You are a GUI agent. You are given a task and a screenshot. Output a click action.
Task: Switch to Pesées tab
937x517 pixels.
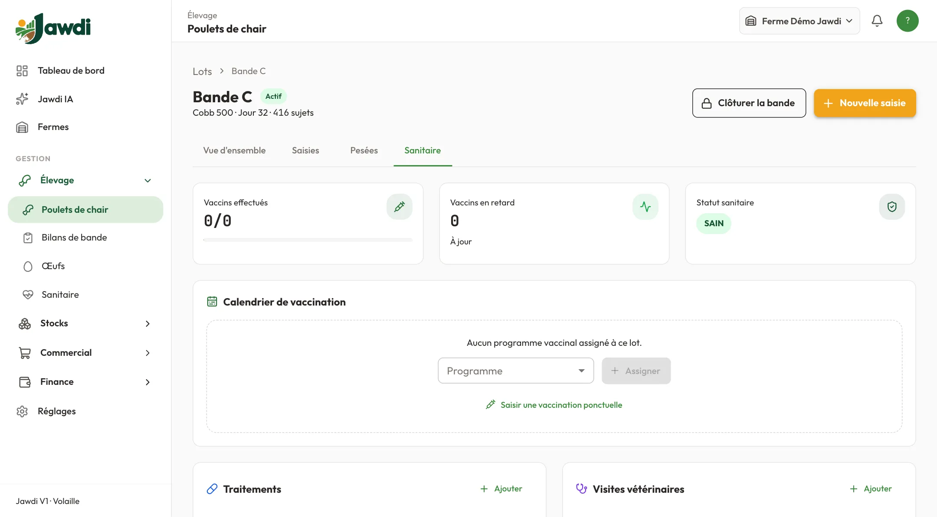(364, 150)
